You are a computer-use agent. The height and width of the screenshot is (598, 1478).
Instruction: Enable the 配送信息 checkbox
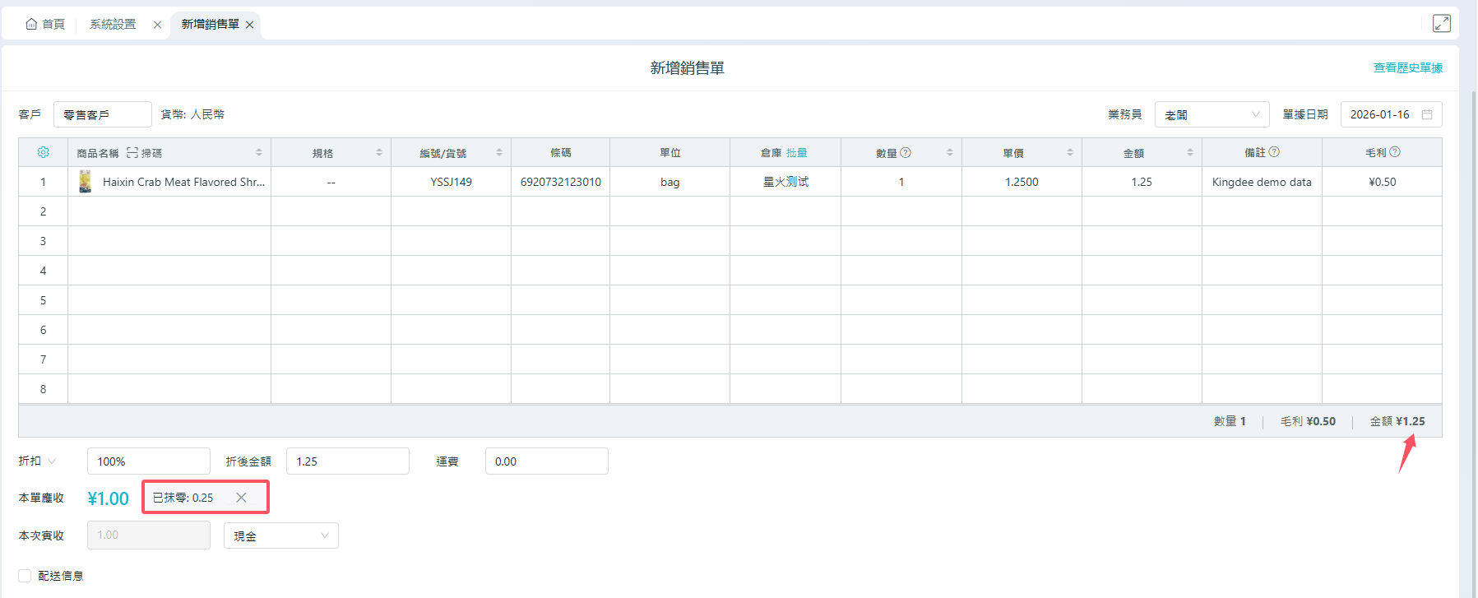(x=25, y=576)
